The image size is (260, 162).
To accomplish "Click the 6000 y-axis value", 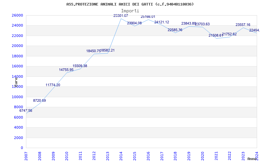I will 19,117.
